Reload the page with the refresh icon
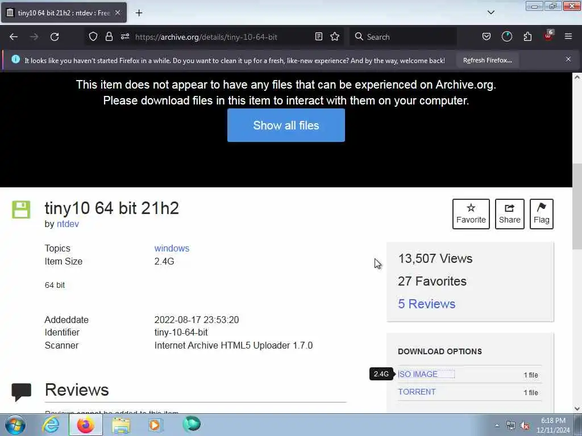582x436 pixels. coord(55,37)
